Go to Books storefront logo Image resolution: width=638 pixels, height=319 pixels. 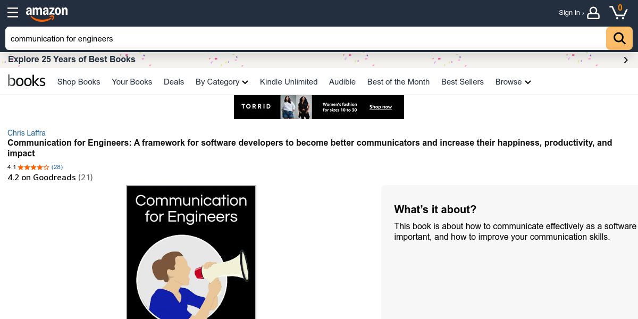27,81
